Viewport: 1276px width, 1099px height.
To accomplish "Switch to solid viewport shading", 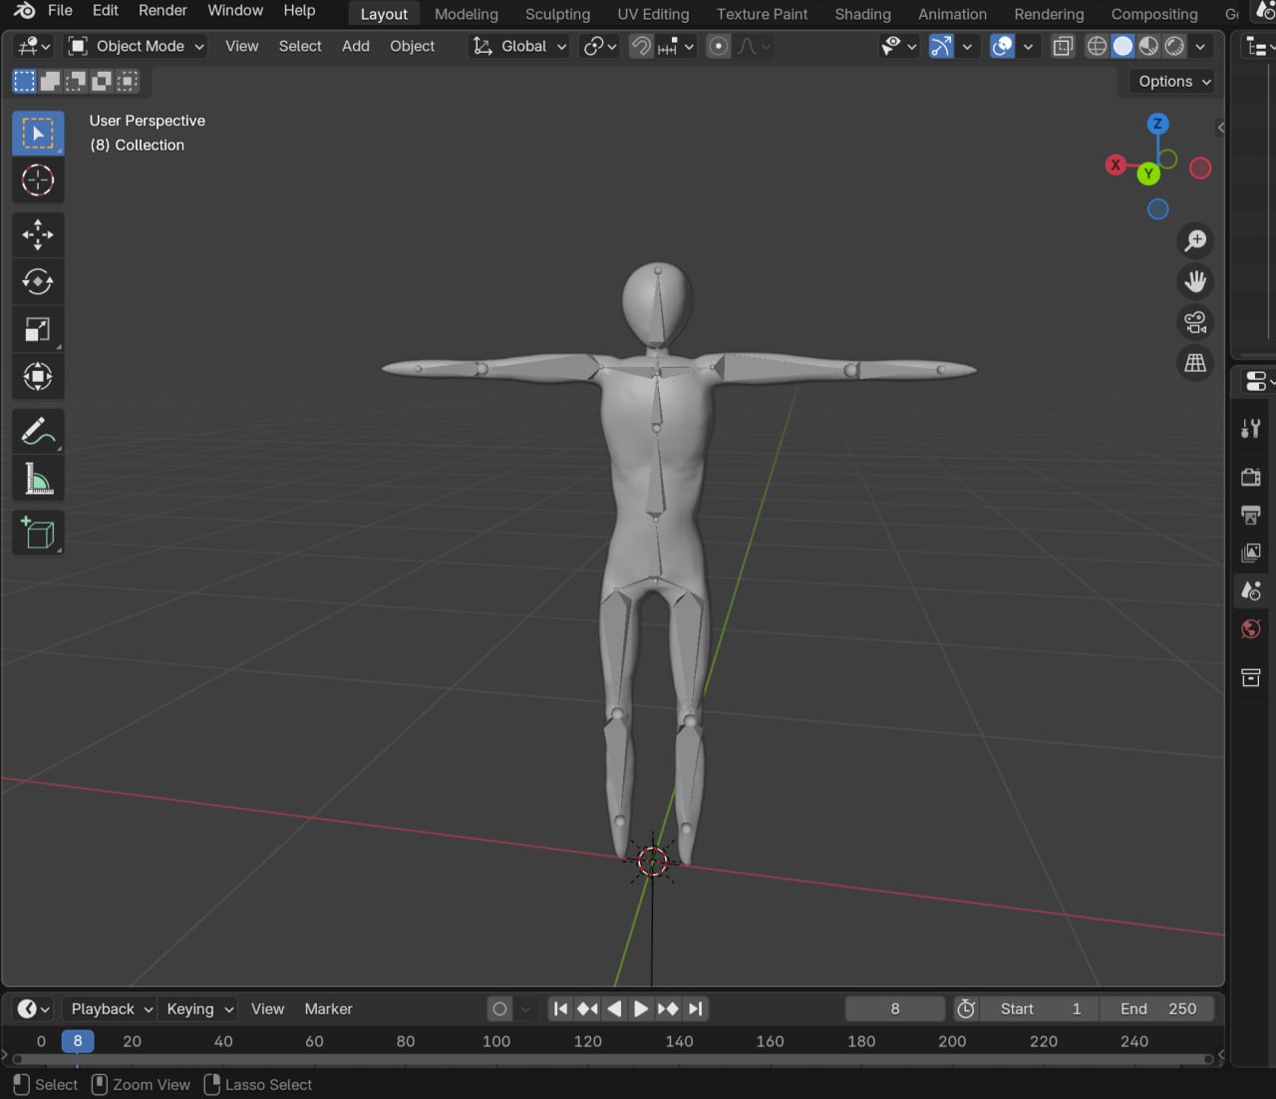I will [1122, 46].
